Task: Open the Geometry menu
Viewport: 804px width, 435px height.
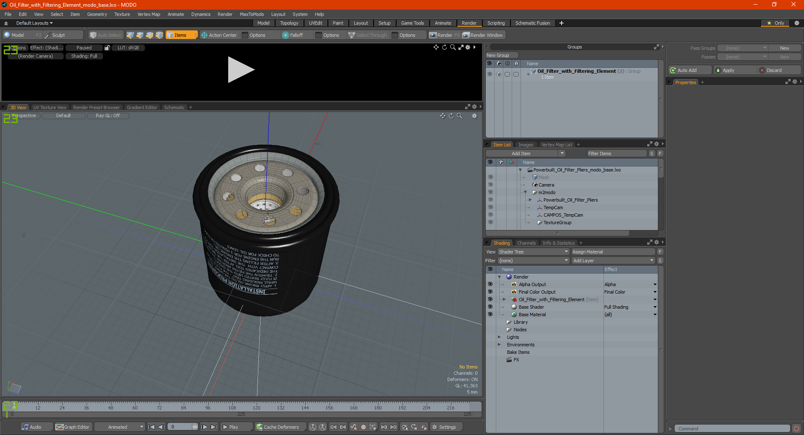Action: click(97, 14)
